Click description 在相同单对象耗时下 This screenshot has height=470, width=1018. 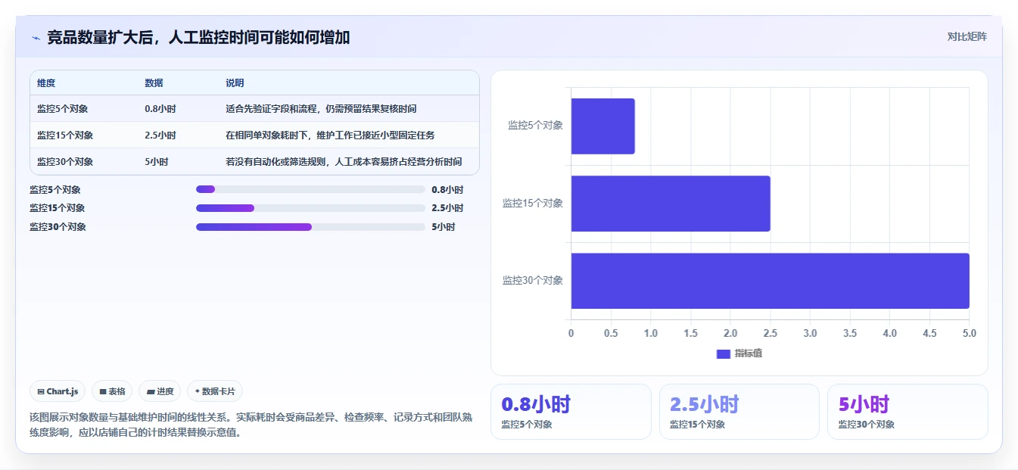click(330, 135)
